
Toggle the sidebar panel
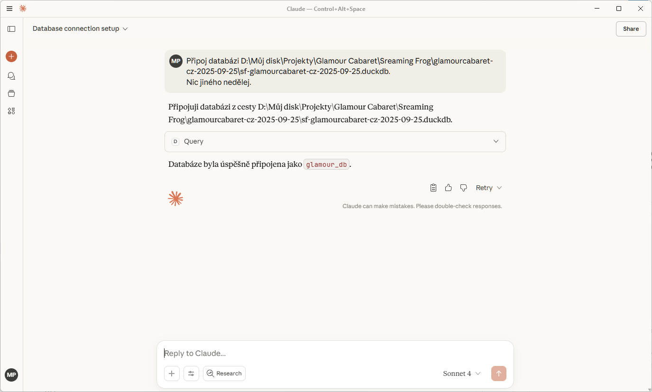pyautogui.click(x=11, y=29)
